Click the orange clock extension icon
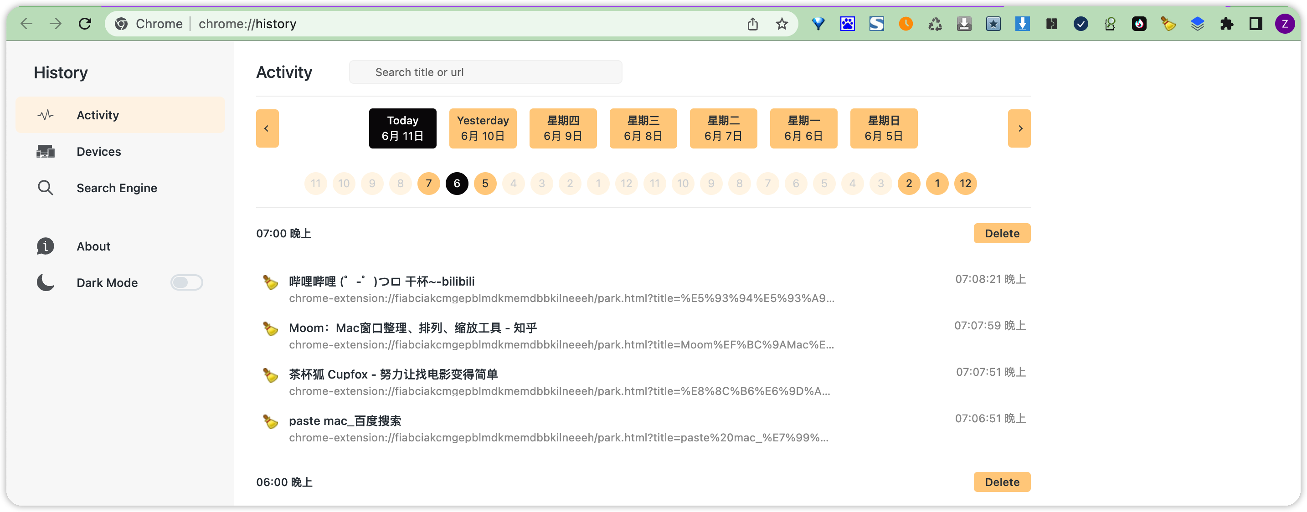Screen dimensions: 1307x512 (x=906, y=24)
